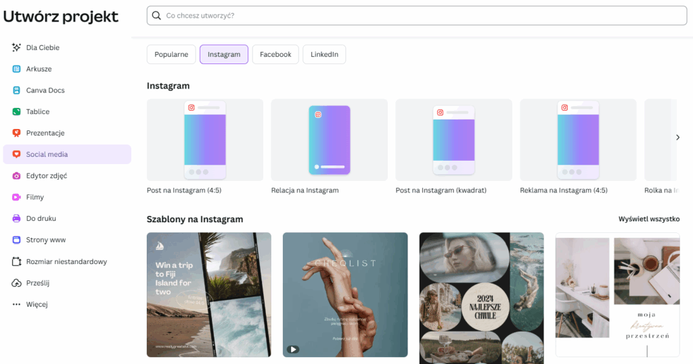Go to Tablice in the sidebar
Image resolution: width=693 pixels, height=364 pixels.
point(67,111)
